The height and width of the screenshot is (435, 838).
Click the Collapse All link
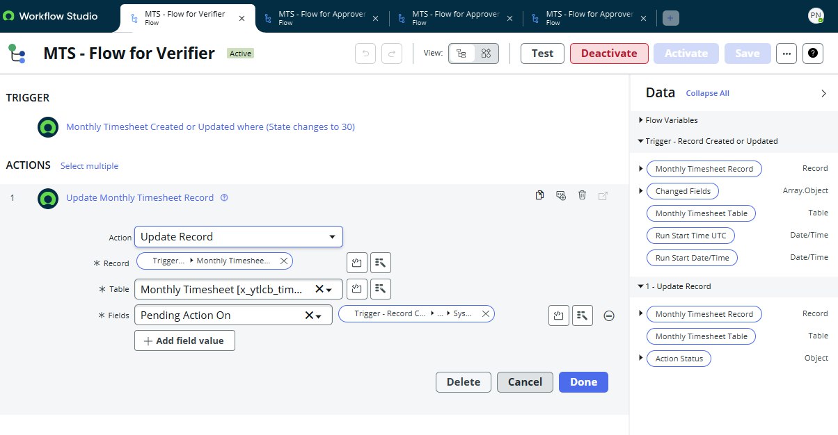click(x=707, y=93)
